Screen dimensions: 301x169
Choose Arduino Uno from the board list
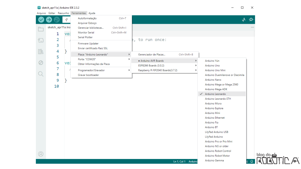(x=212, y=66)
